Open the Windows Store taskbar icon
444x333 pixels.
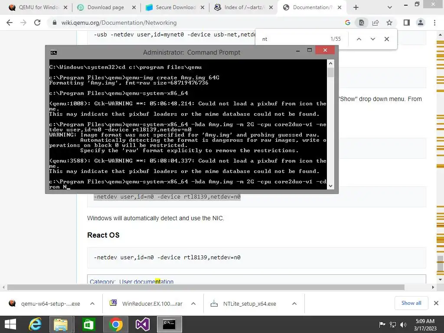(x=88, y=324)
